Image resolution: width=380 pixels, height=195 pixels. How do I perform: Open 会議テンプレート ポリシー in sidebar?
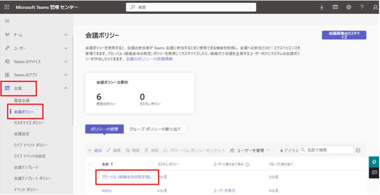33,178
